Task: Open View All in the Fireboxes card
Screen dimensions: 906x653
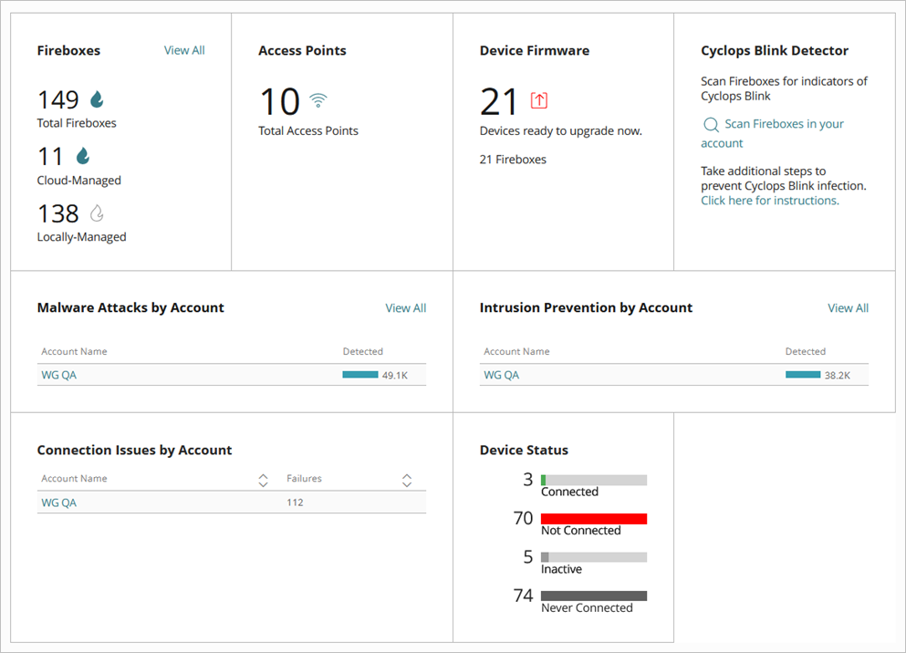Action: click(183, 50)
